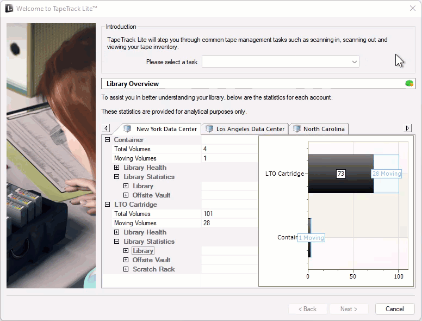422x321 pixels.
Task: Click the North Carolina tab icon
Action: point(296,129)
